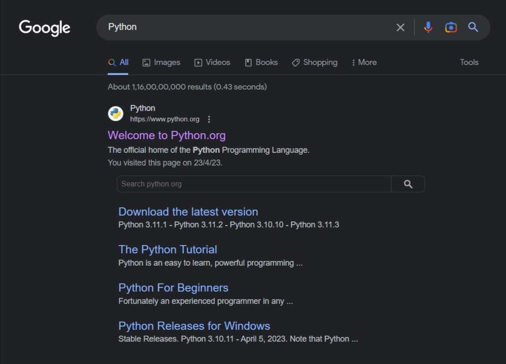Image resolution: width=506 pixels, height=364 pixels.
Task: Expand the More search categories menu
Action: point(364,63)
